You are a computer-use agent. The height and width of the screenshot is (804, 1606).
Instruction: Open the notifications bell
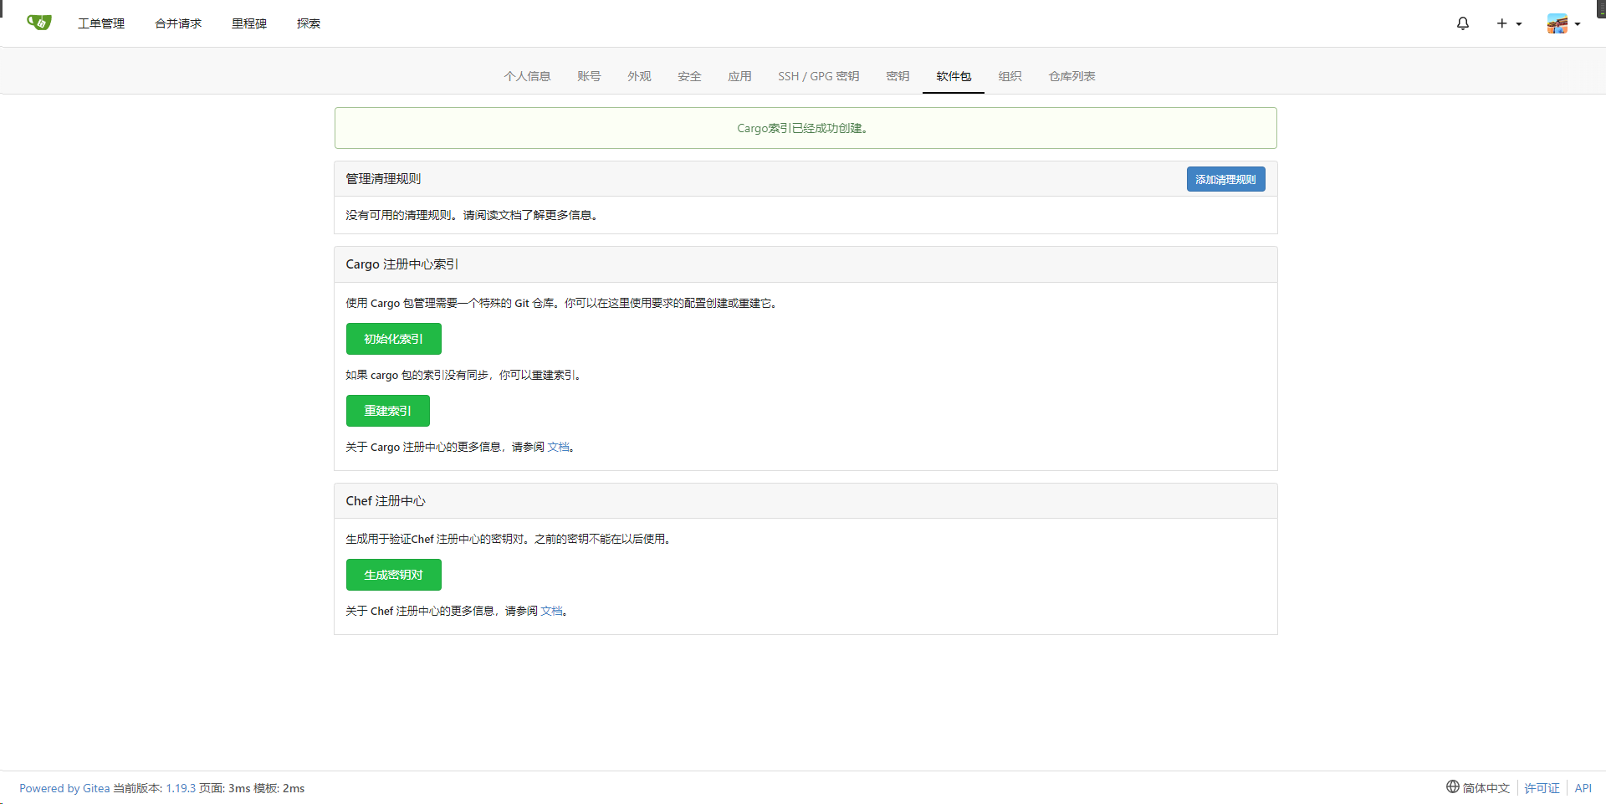pyautogui.click(x=1462, y=23)
